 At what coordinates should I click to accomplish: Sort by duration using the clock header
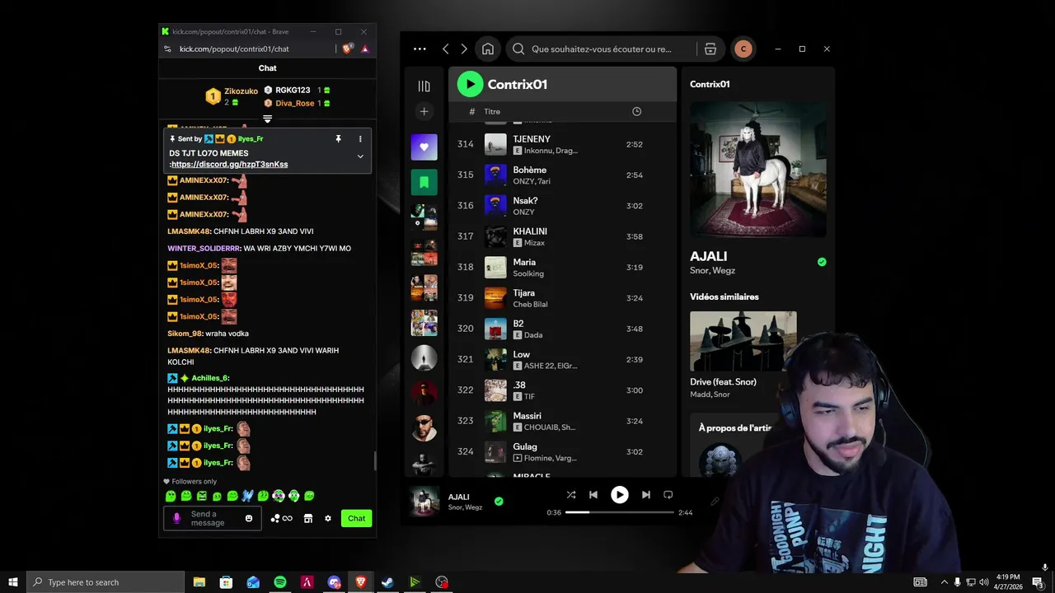(636, 111)
